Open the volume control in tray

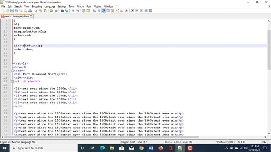pos(246,148)
